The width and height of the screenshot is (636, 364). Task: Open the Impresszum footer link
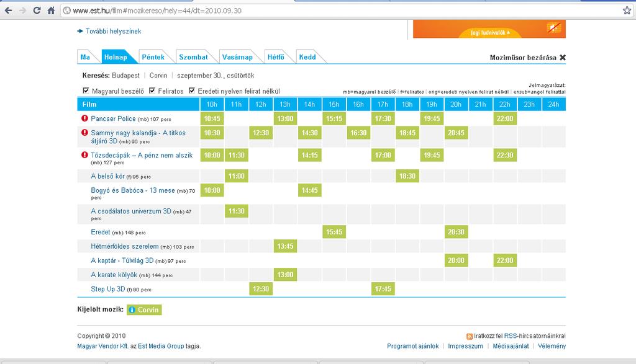click(466, 346)
